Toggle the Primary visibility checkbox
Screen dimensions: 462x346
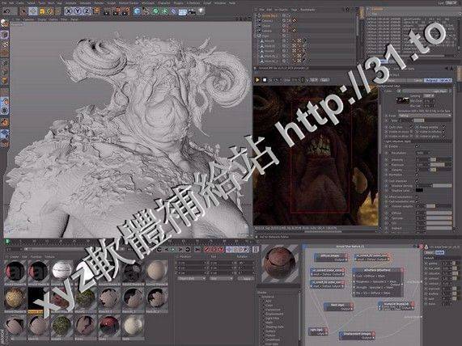443,127
